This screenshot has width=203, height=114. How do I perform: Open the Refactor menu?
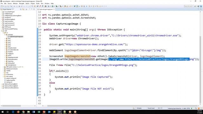15,3
